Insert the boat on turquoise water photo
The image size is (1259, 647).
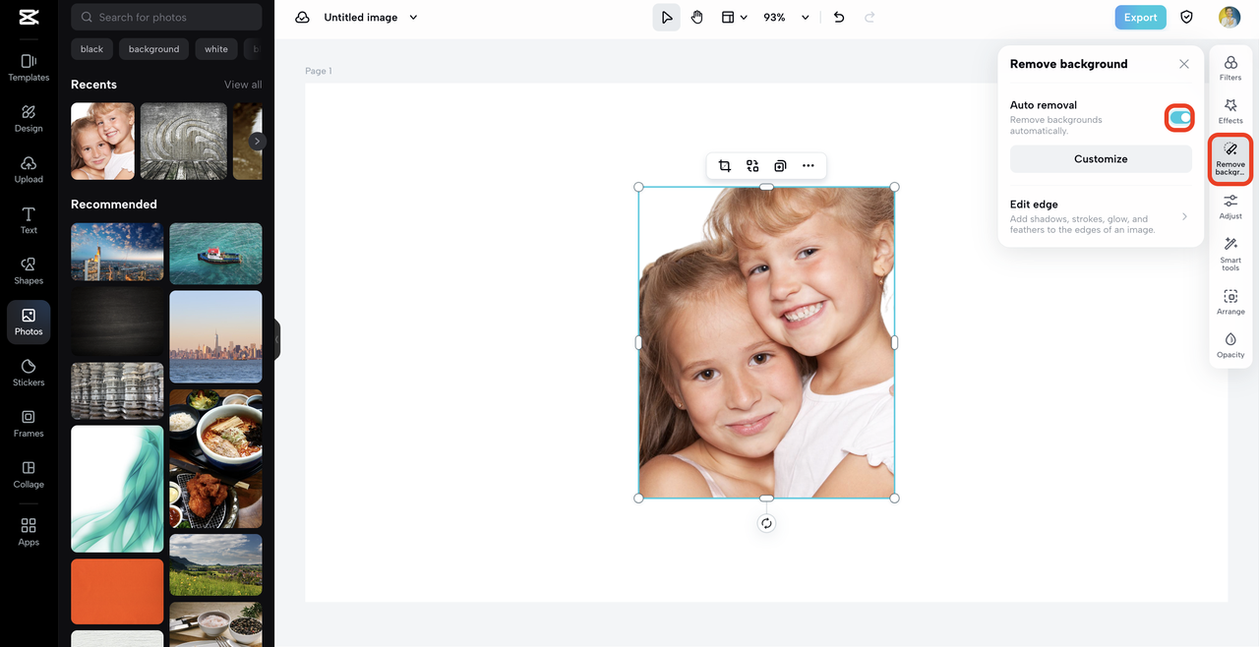click(x=215, y=254)
